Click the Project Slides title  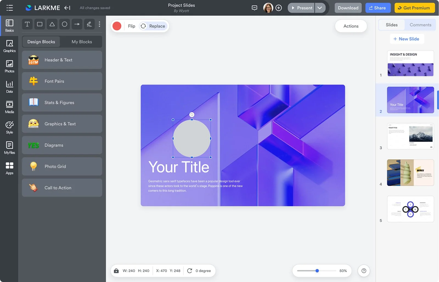[181, 5]
